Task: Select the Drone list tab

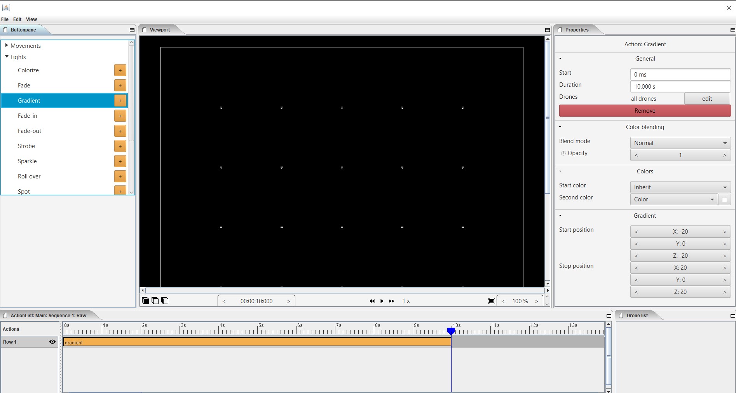Action: pyautogui.click(x=637, y=316)
